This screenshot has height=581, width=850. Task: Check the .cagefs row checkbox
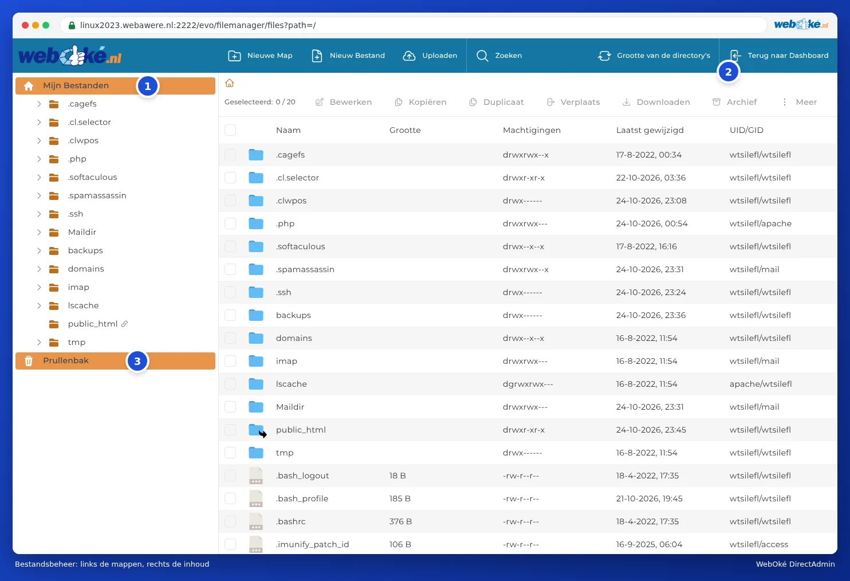click(230, 155)
